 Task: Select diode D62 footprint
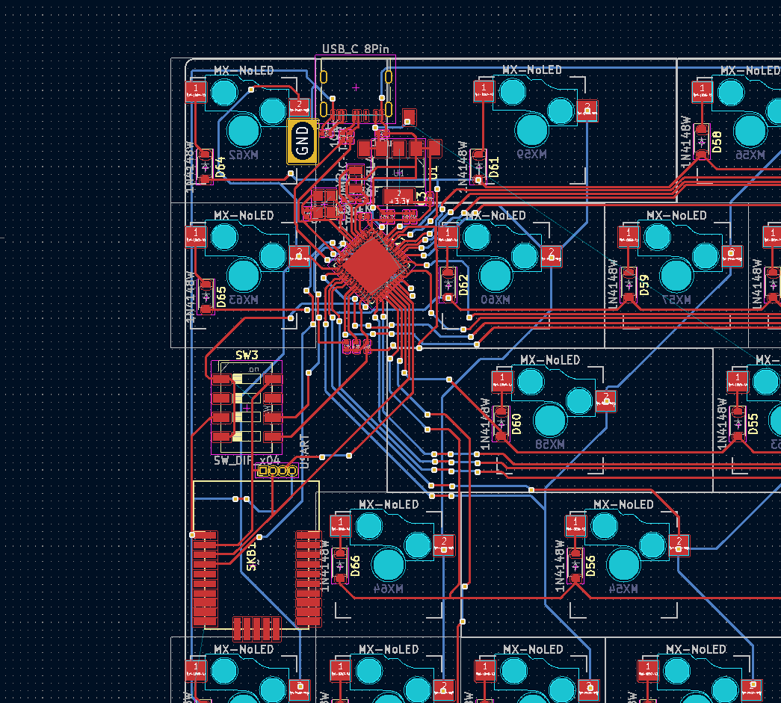click(x=448, y=285)
